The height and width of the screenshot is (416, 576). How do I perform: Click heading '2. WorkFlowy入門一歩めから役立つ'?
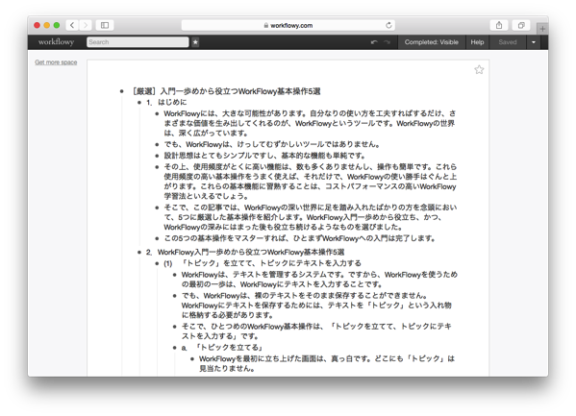(245, 252)
